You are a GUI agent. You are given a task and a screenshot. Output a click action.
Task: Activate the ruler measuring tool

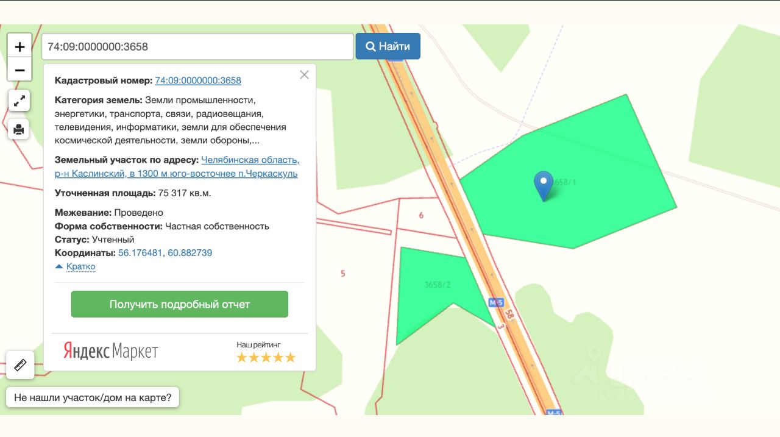coord(20,365)
